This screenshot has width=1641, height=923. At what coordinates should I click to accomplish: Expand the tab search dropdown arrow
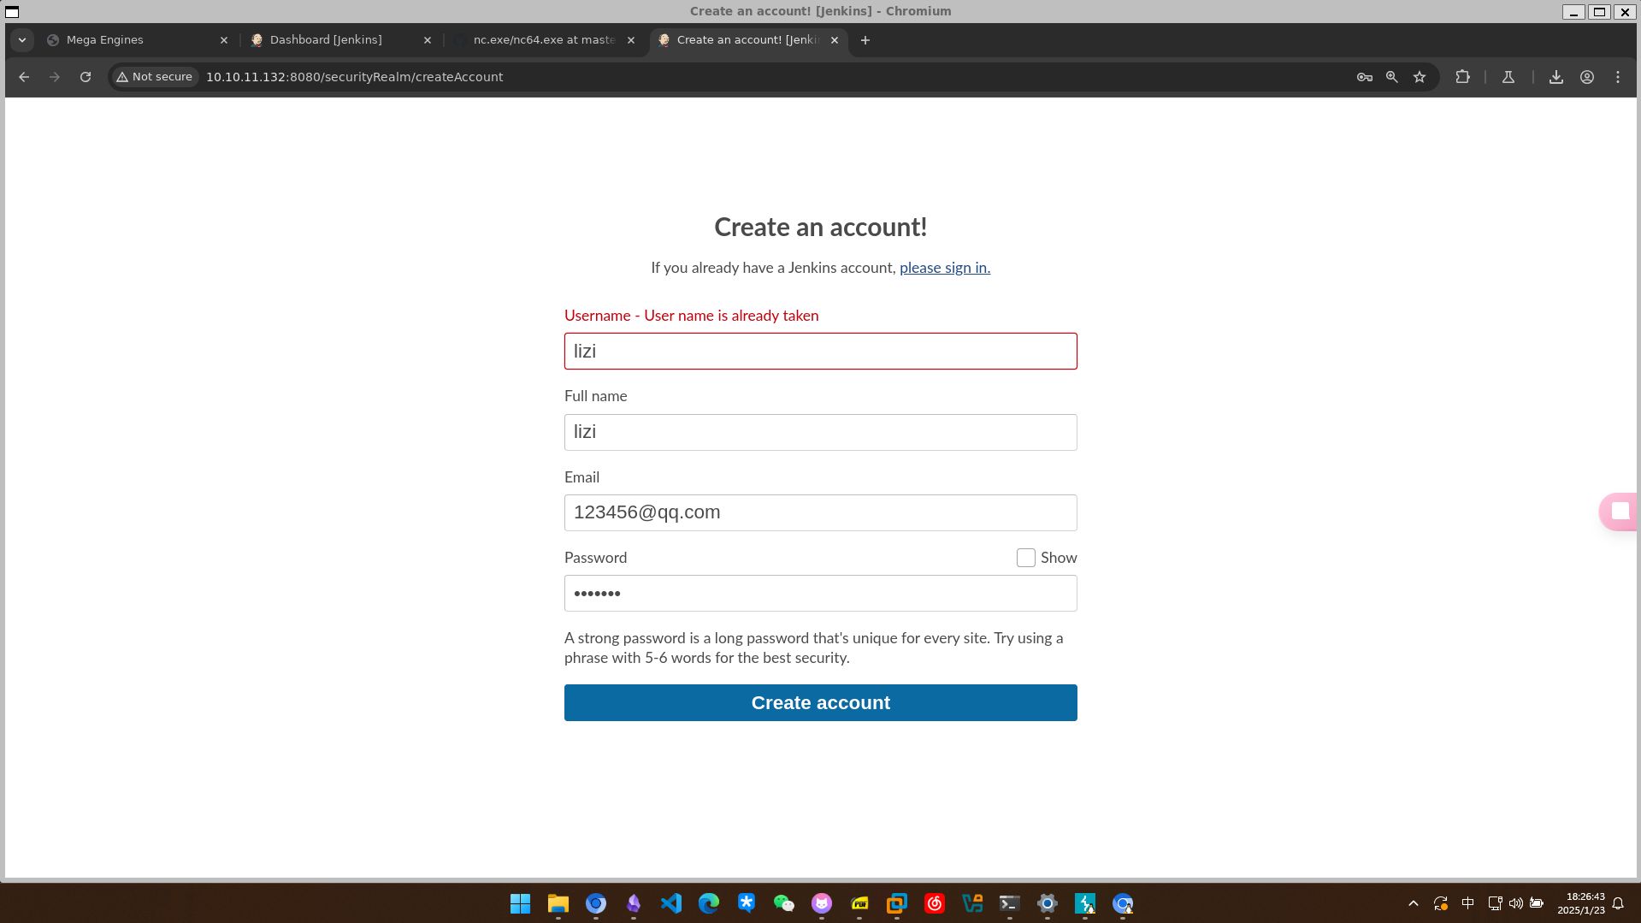(x=22, y=40)
